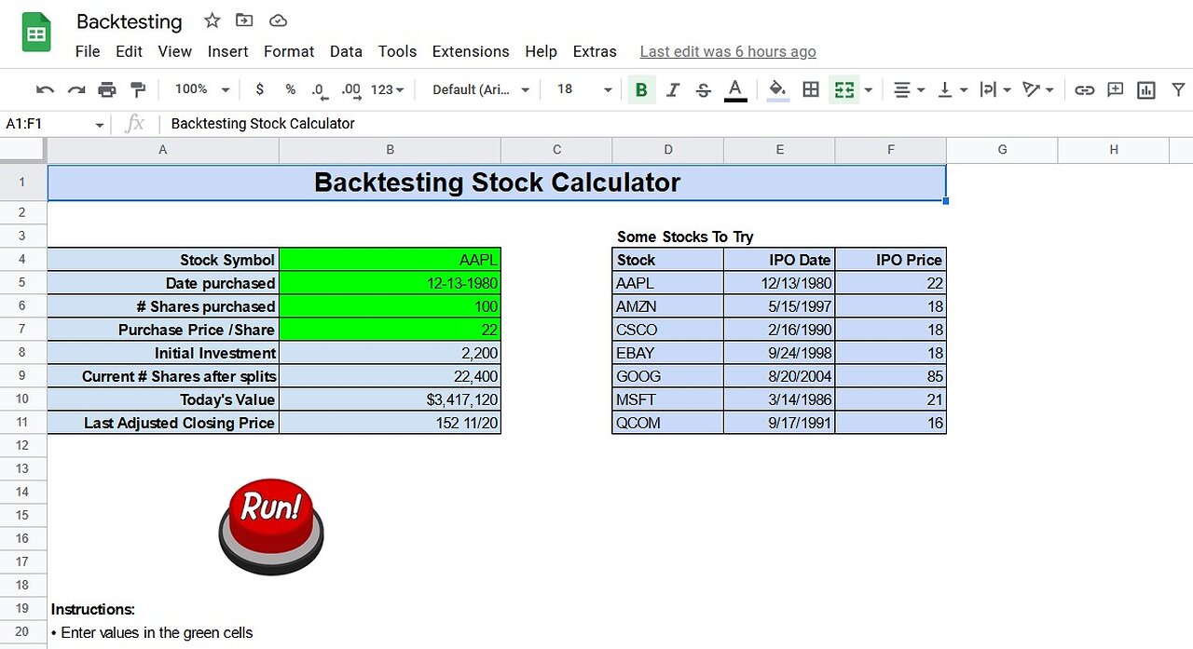Open the Borders tool
Image resolution: width=1193 pixels, height=649 pixels.
pos(811,89)
